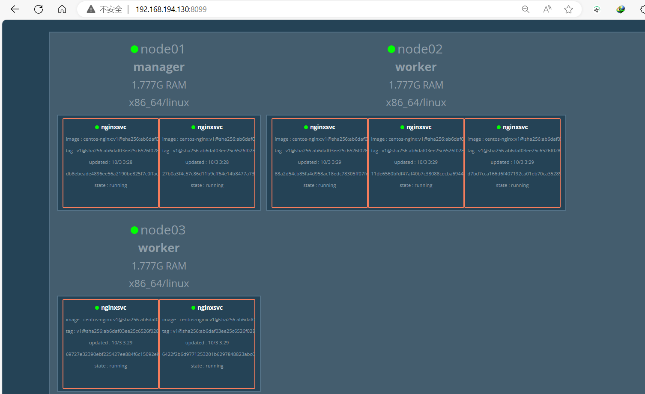645x394 pixels.
Task: Start the Read Aloud icon in address bar
Action: [547, 9]
